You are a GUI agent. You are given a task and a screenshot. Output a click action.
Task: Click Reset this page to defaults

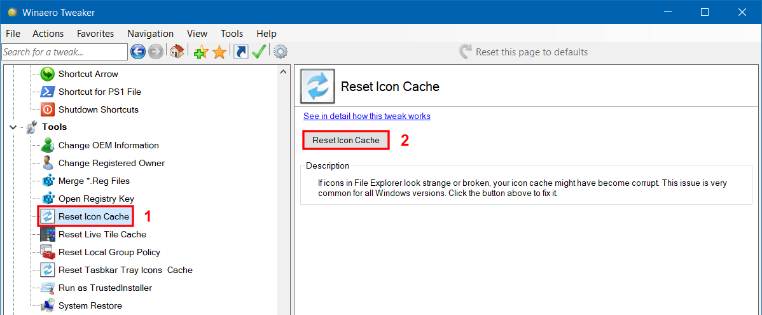click(x=523, y=52)
